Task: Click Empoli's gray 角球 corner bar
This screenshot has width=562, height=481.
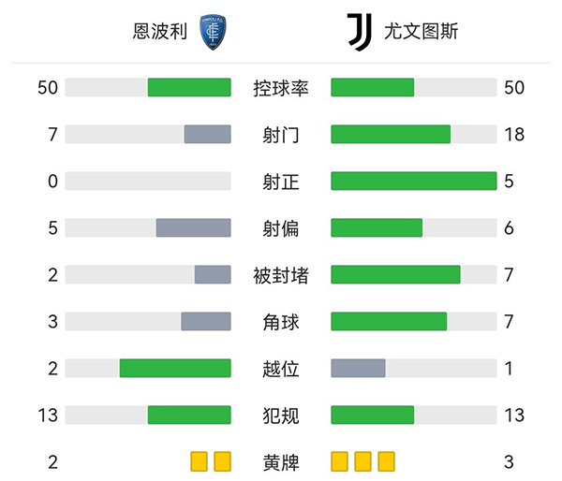Action: [206, 322]
